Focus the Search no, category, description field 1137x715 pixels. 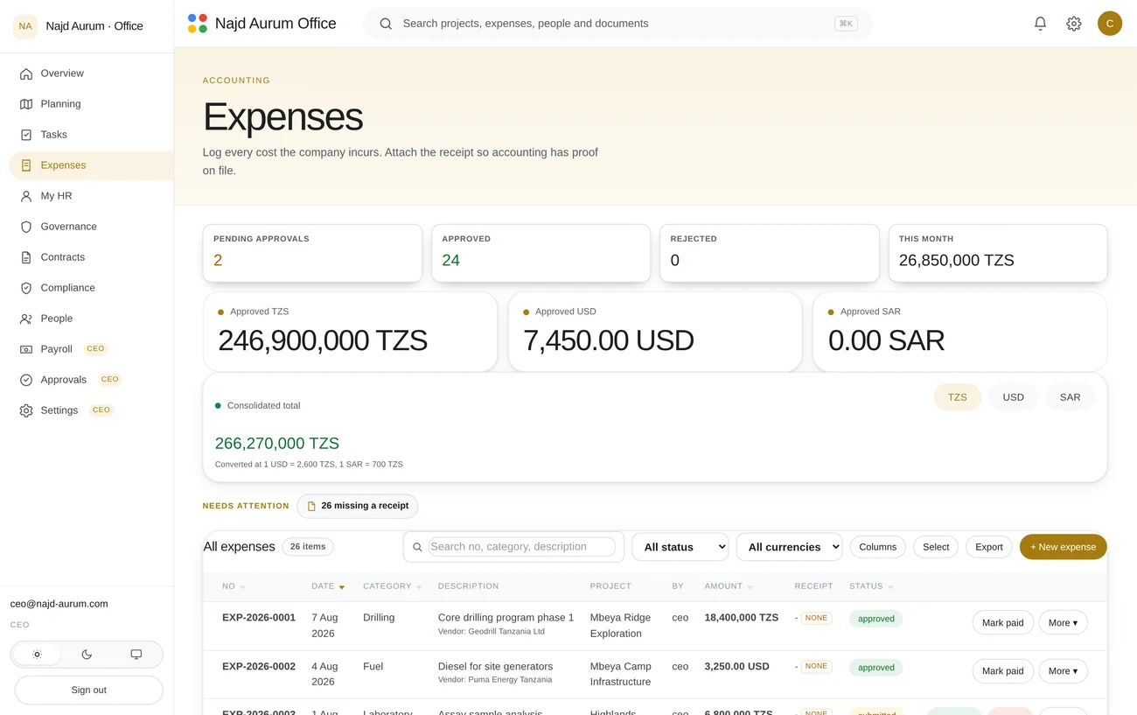pos(522,547)
